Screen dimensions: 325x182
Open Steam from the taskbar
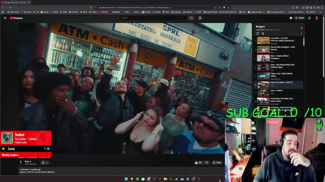click(176, 179)
